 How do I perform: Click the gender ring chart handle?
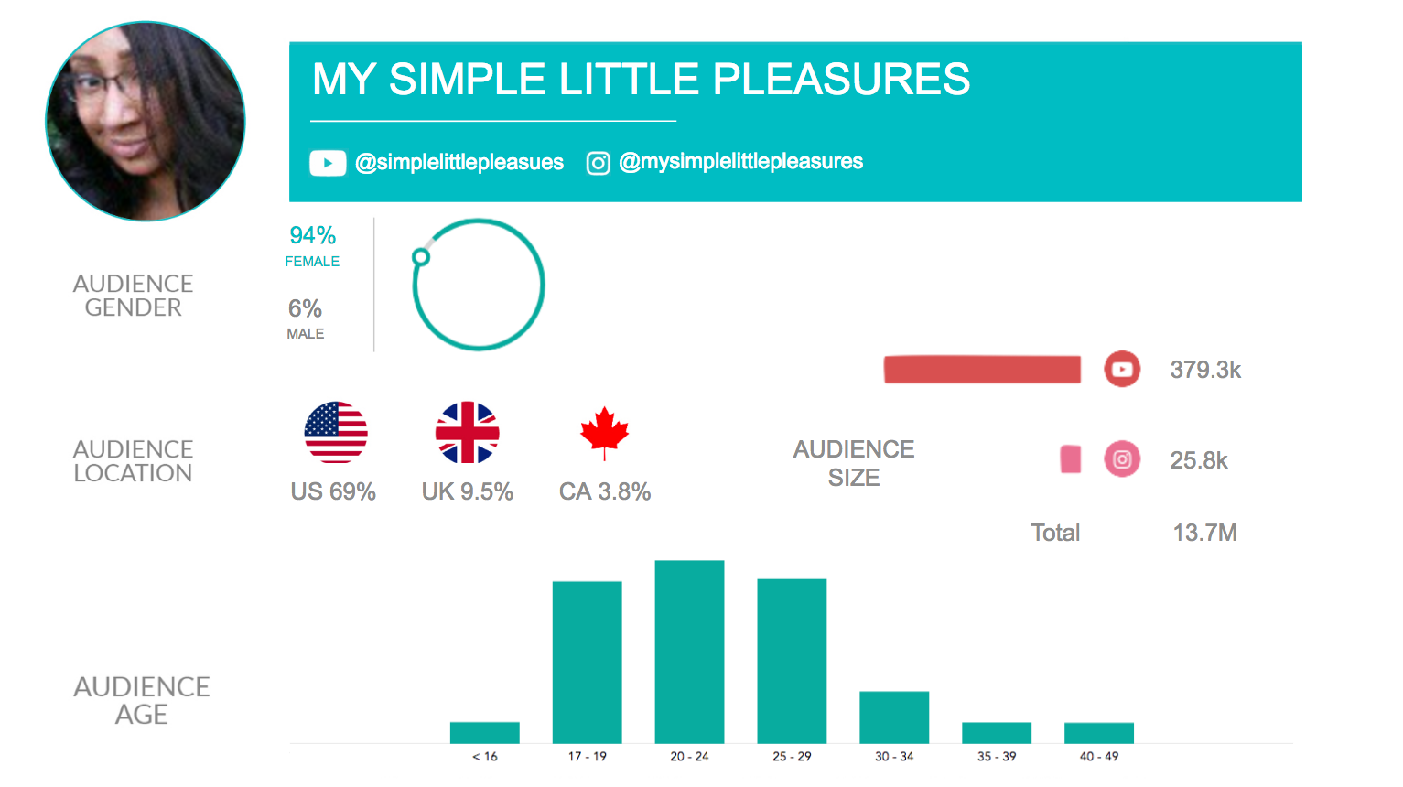pos(421,257)
